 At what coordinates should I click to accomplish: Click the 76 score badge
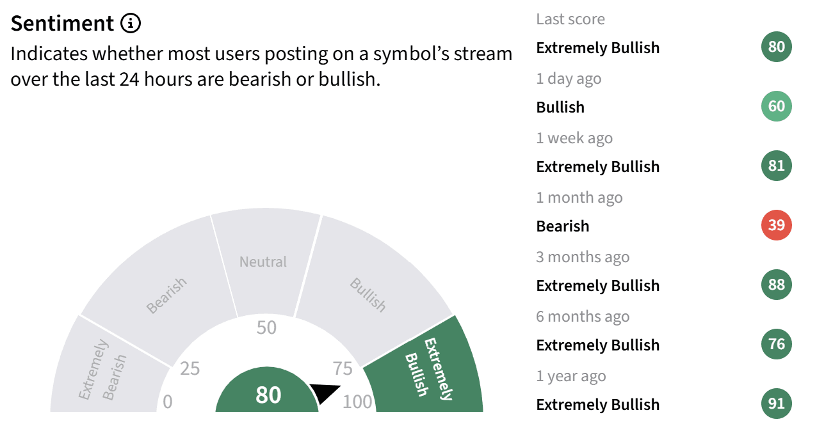point(777,344)
